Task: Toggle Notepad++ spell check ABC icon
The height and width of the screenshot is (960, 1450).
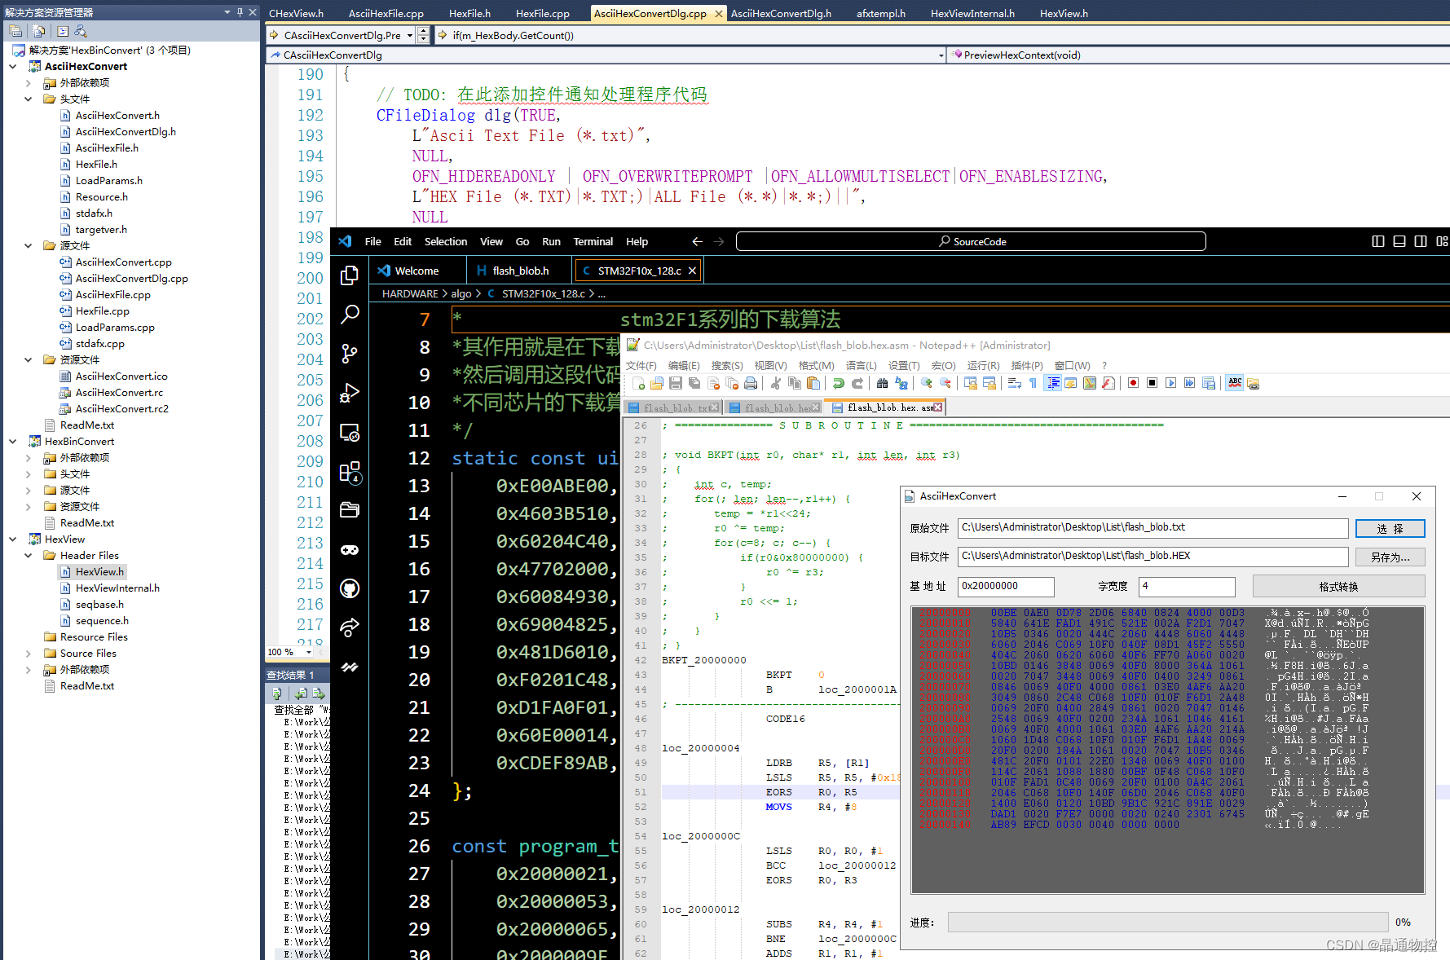Action: click(1235, 383)
